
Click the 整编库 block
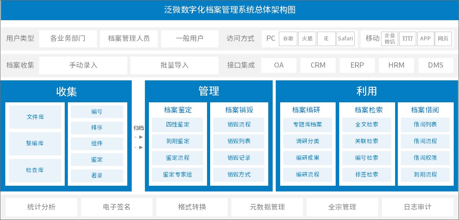(35, 144)
